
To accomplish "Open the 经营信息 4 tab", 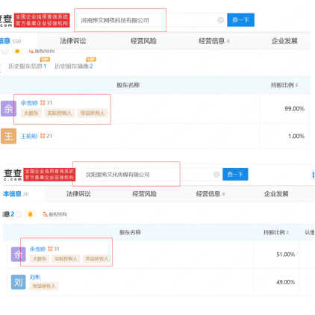I will tap(210, 194).
